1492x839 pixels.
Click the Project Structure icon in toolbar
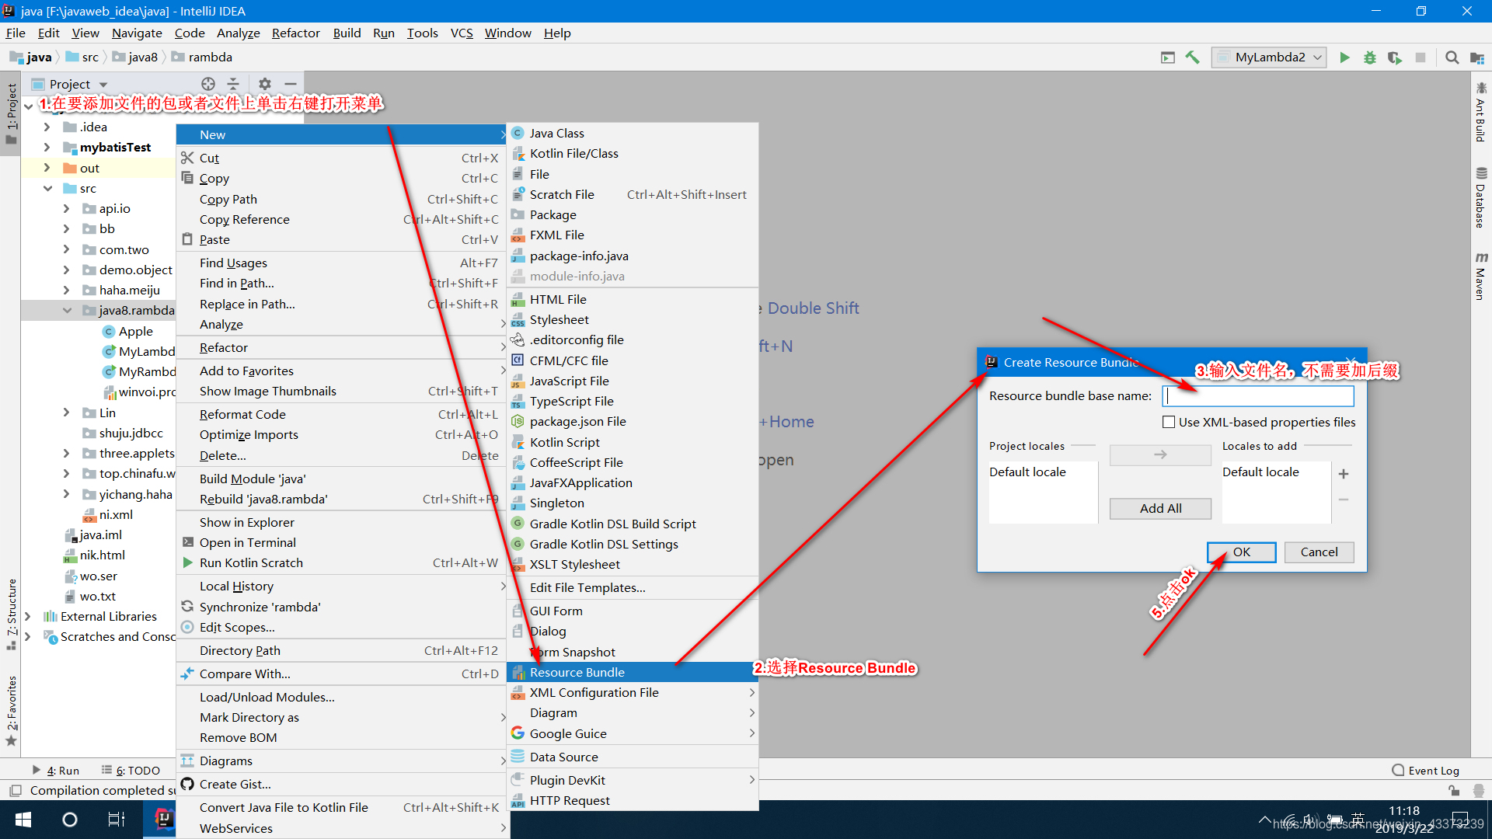[x=1477, y=57]
